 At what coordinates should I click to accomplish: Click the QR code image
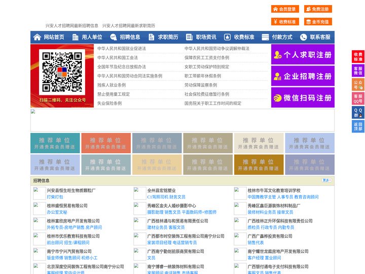pyautogui.click(x=62, y=72)
